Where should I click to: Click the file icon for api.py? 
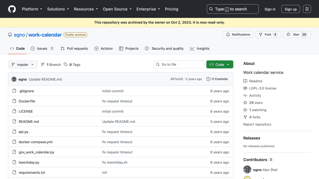click(x=14, y=132)
